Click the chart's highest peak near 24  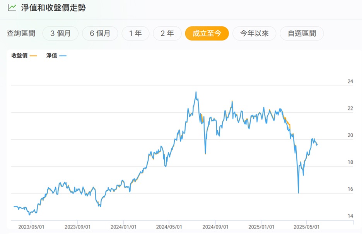[196, 92]
